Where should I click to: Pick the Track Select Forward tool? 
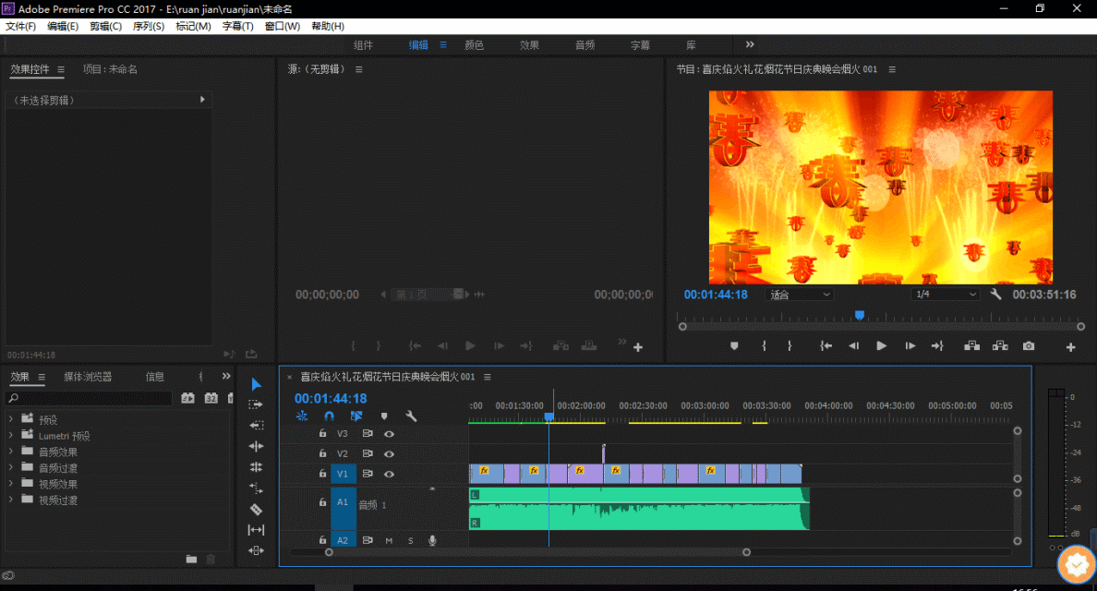256,404
